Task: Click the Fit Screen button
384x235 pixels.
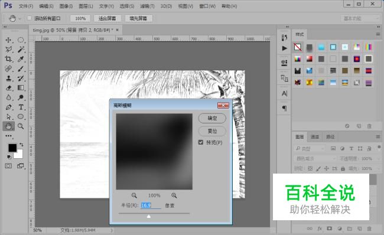Action: pos(107,18)
